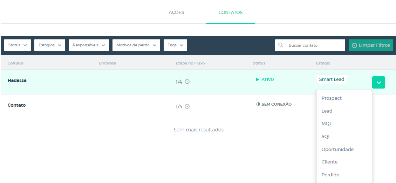396x183 pixels.
Task: Click the Estágio column header
Action: (x=323, y=63)
